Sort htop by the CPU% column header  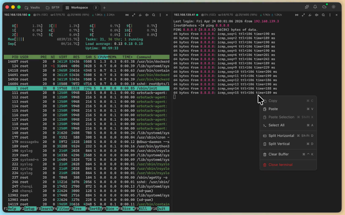[103, 57]
